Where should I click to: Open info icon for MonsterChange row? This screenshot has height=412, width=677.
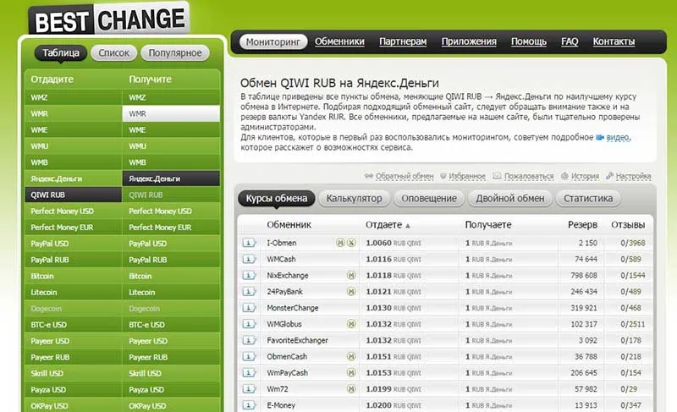(x=249, y=308)
